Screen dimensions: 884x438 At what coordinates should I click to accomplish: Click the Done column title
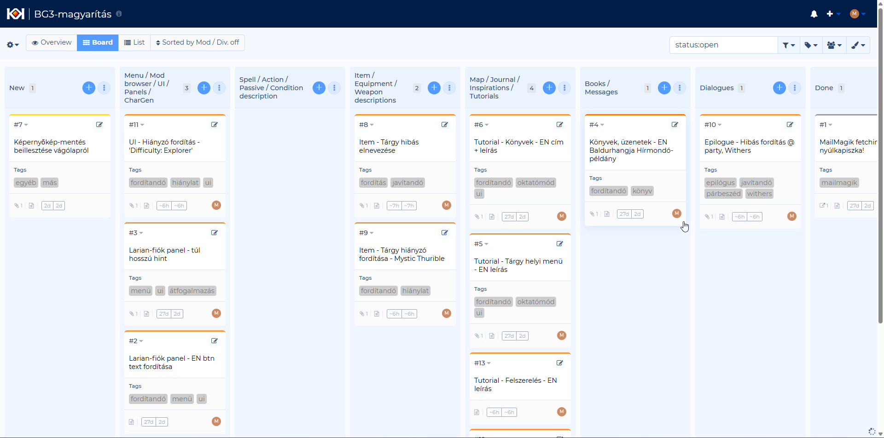tap(824, 88)
